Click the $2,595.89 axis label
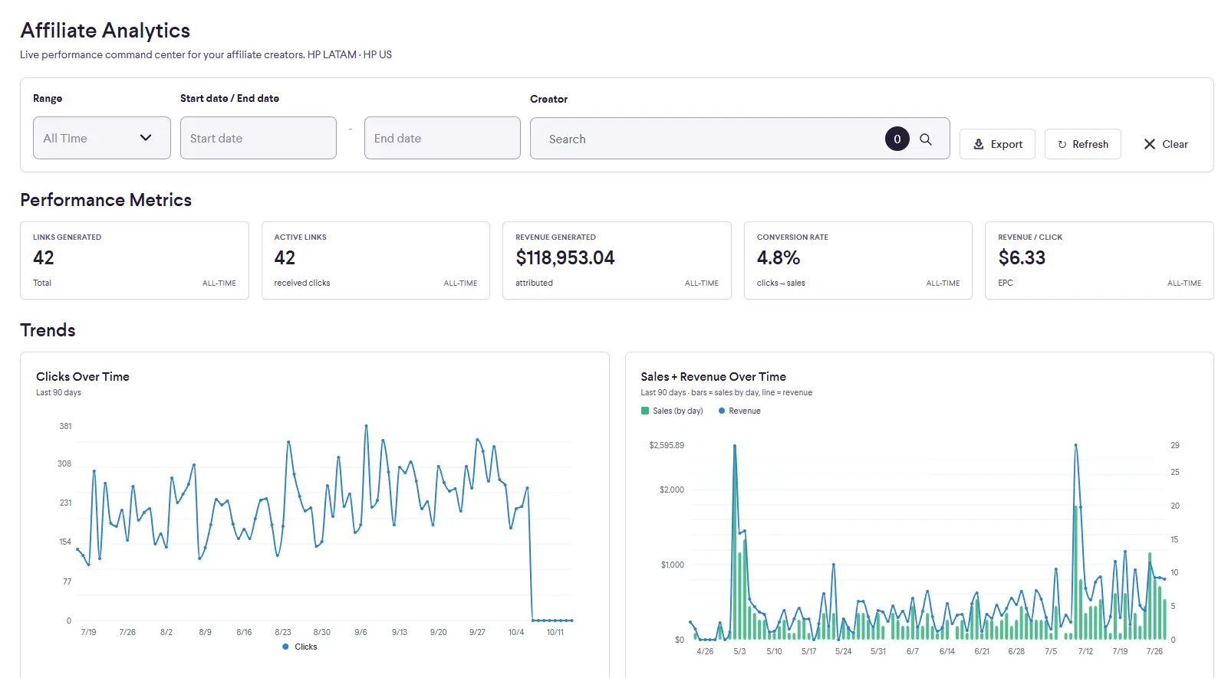 coord(667,445)
